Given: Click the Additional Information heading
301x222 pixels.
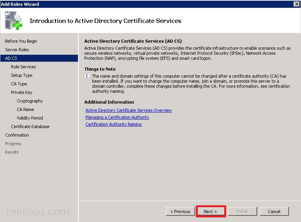Looking at the screenshot, I should click(109, 102).
